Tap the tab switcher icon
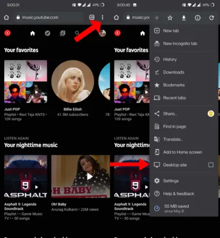This screenshot has height=238, width=220. [x=92, y=17]
